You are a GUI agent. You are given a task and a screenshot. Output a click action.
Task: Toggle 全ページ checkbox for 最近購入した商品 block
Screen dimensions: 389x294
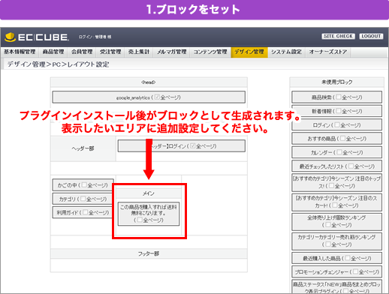(348, 258)
